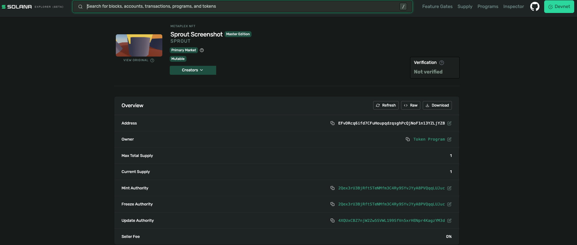Copy the Address value
577x245 pixels.
tap(332, 123)
